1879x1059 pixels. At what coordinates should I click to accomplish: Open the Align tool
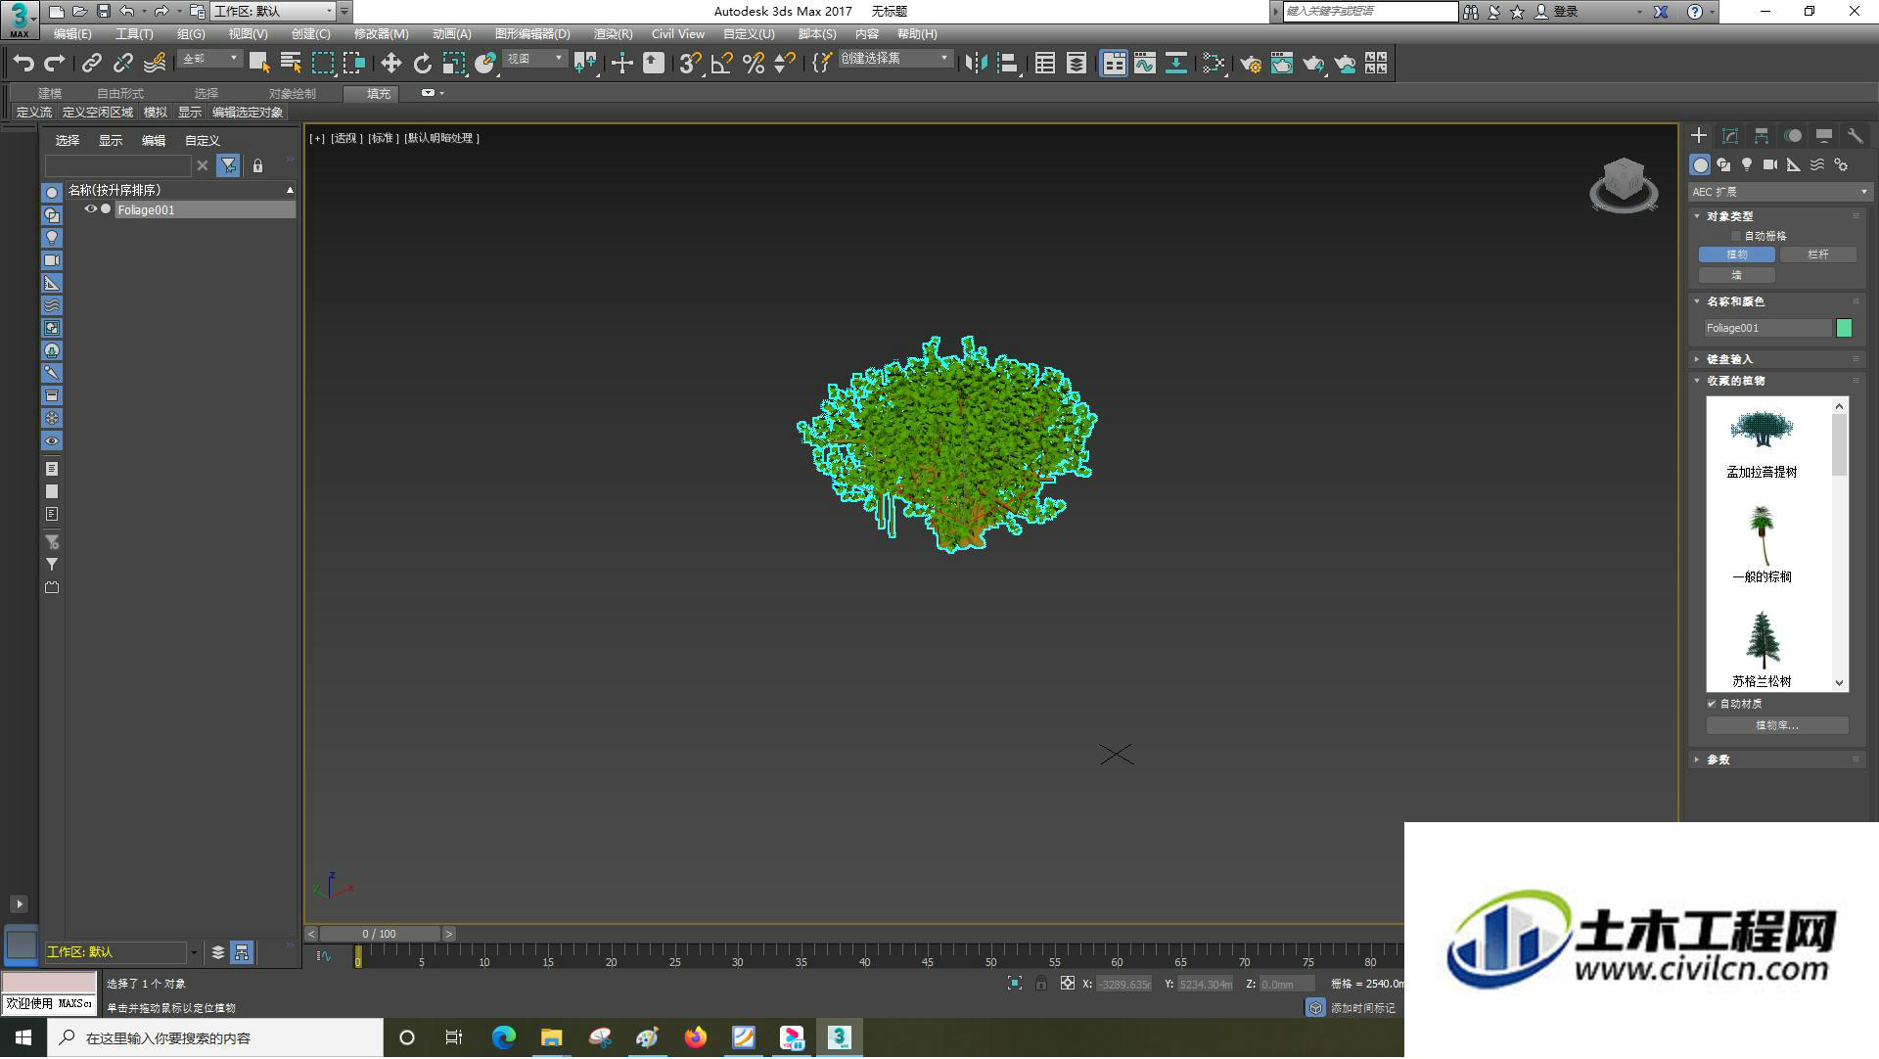click(1007, 64)
